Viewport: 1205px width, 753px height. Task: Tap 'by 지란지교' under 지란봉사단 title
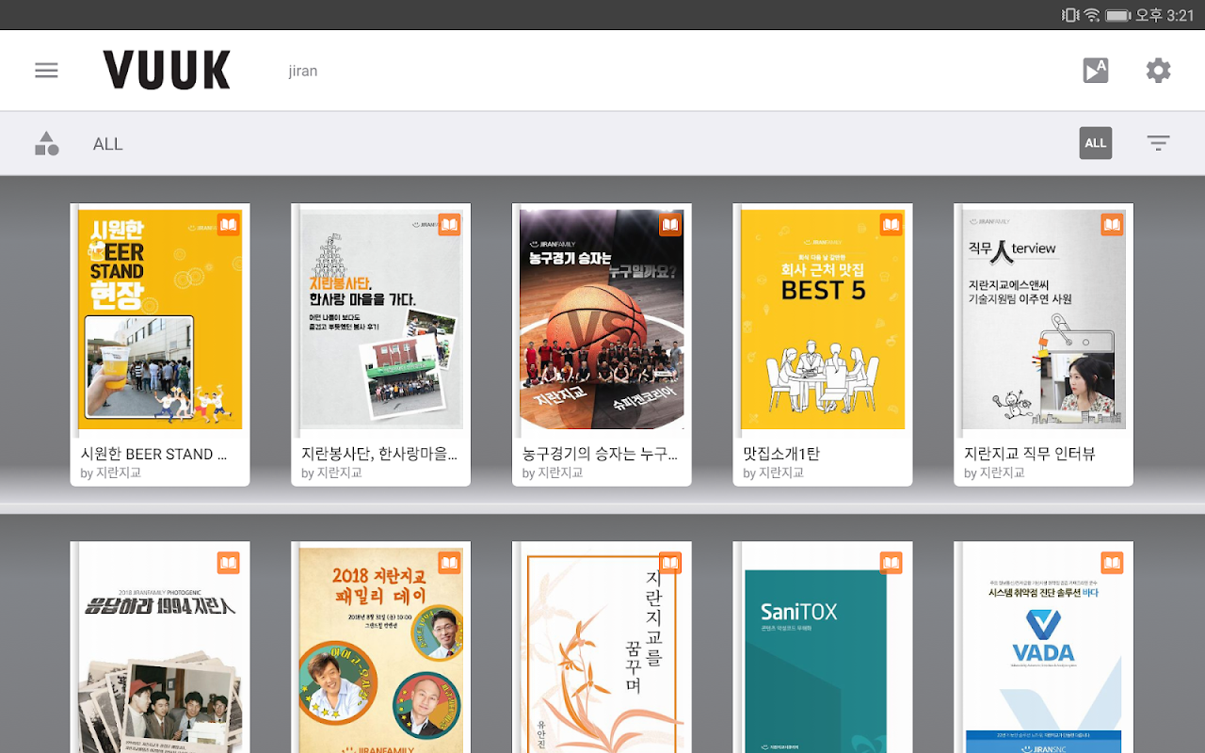(332, 473)
